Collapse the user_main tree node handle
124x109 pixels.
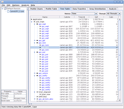32,22
